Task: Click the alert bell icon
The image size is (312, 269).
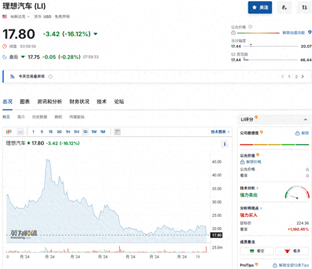Action: click(x=284, y=8)
